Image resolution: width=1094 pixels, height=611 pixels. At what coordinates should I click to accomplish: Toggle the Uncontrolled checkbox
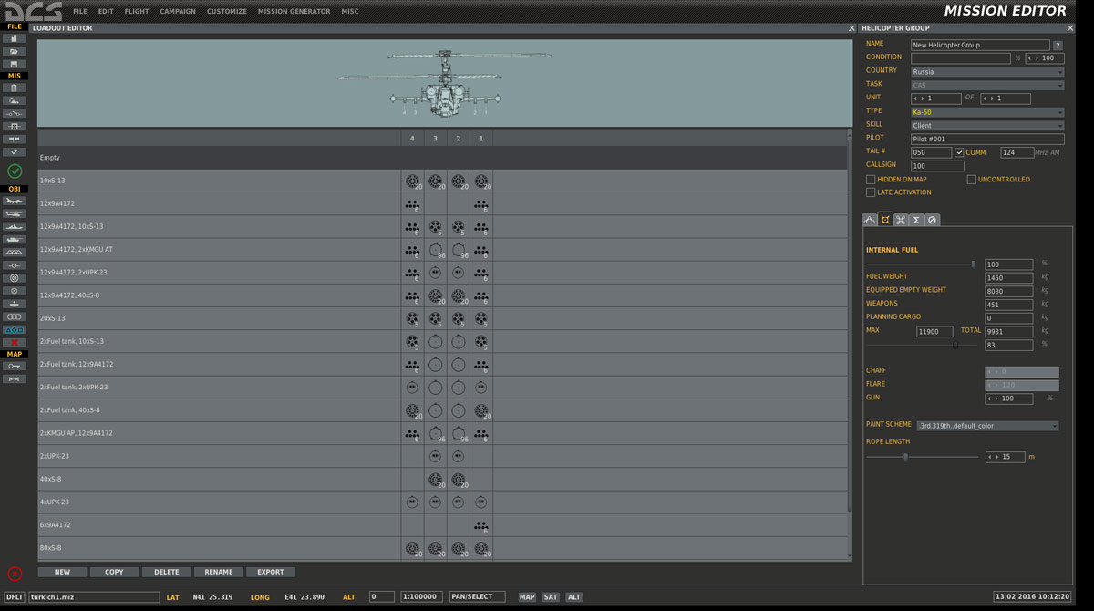972,180
